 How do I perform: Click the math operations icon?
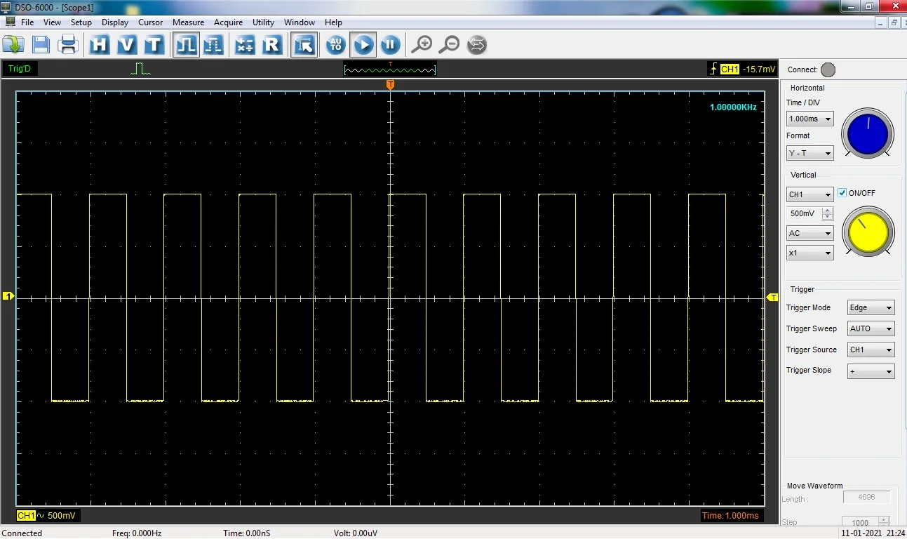tap(244, 45)
